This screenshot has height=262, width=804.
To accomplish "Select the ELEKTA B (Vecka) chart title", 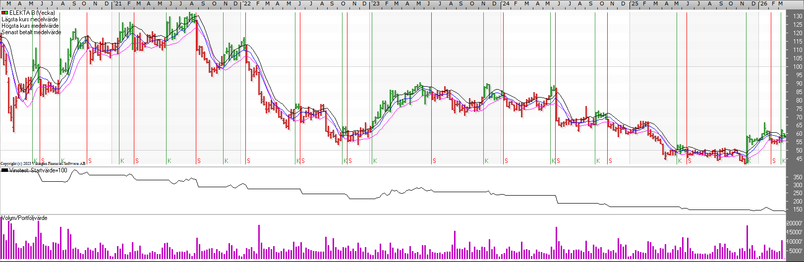I will pos(32,13).
